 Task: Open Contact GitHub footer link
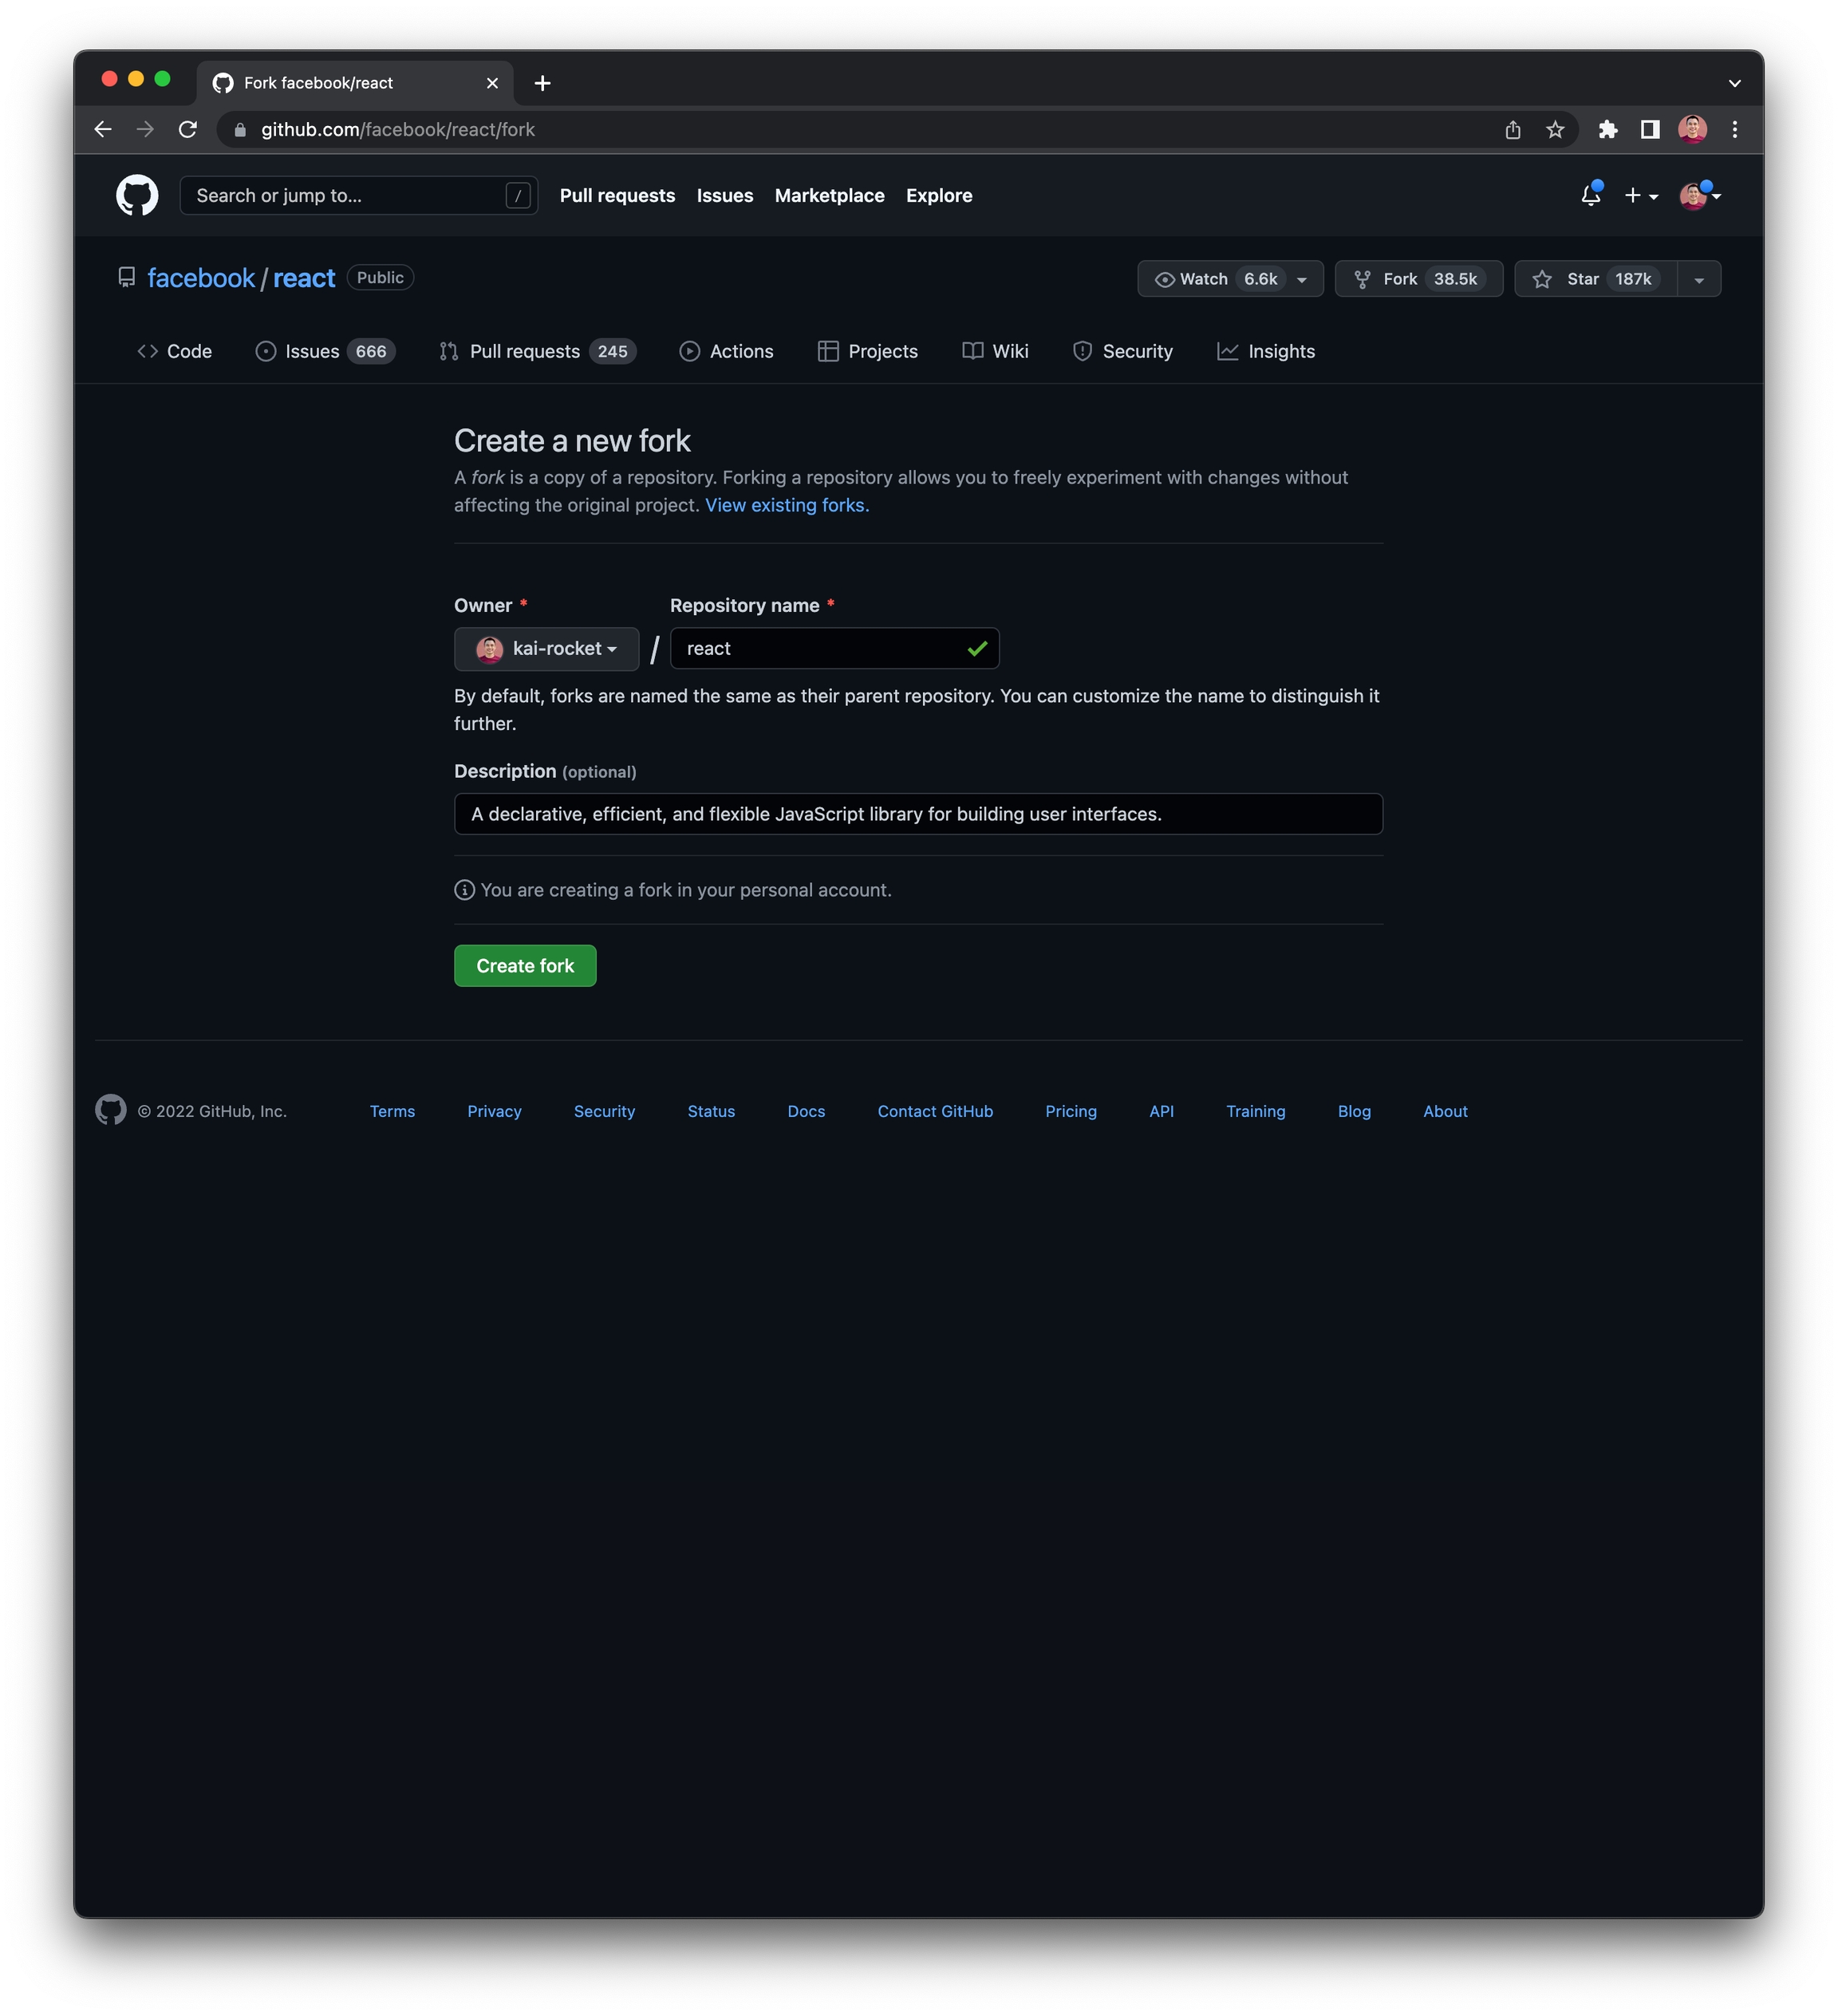[x=935, y=1111]
